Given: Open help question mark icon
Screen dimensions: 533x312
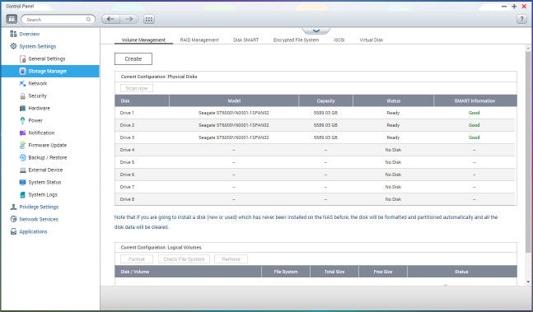Looking at the screenshot, I should click(x=521, y=19).
